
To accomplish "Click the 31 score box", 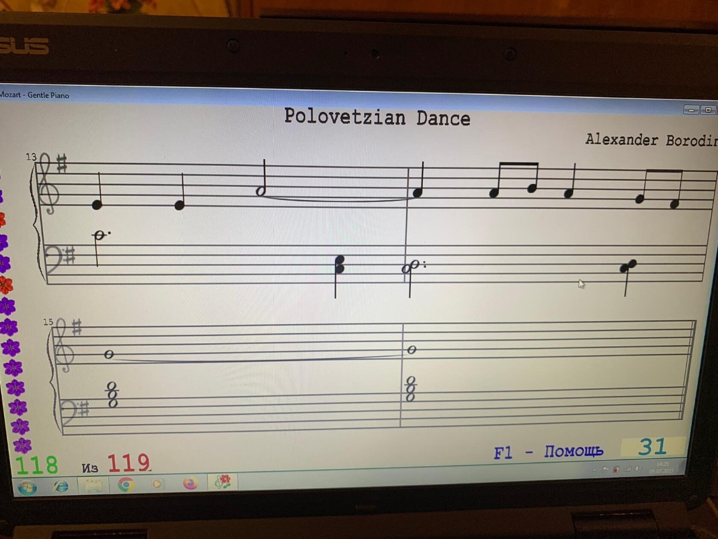I will pos(652,447).
